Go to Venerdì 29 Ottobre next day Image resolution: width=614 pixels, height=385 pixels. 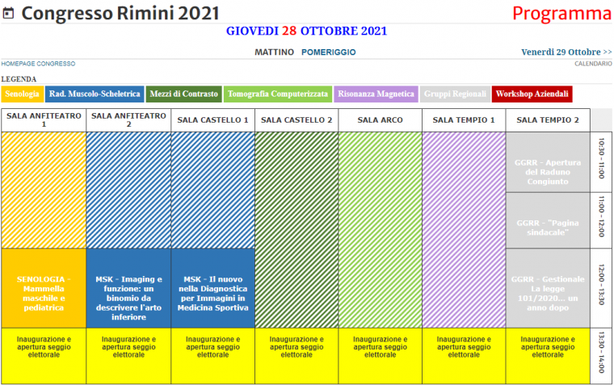[x=566, y=52]
